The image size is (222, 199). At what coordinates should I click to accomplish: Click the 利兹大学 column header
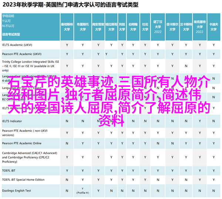coord(122,27)
